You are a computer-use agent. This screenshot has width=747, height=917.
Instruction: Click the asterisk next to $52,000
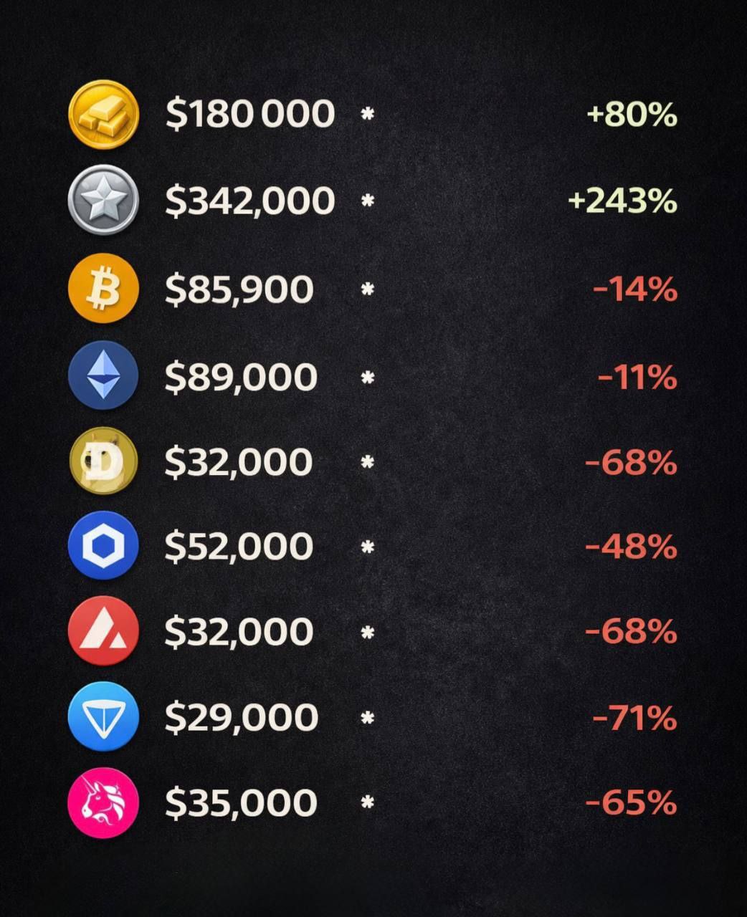pyautogui.click(x=368, y=547)
